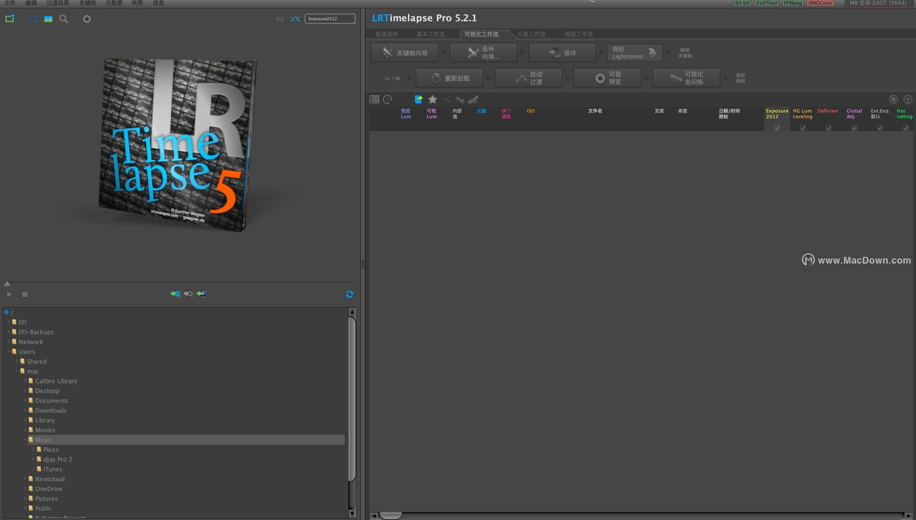Select the djay Pro 2 folder

(57, 459)
